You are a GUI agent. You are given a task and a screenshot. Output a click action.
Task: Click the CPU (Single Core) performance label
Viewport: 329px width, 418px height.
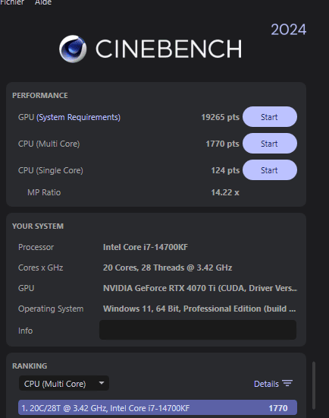point(51,170)
